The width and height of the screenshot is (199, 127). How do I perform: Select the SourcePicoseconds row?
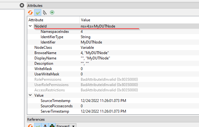[x=113, y=106]
